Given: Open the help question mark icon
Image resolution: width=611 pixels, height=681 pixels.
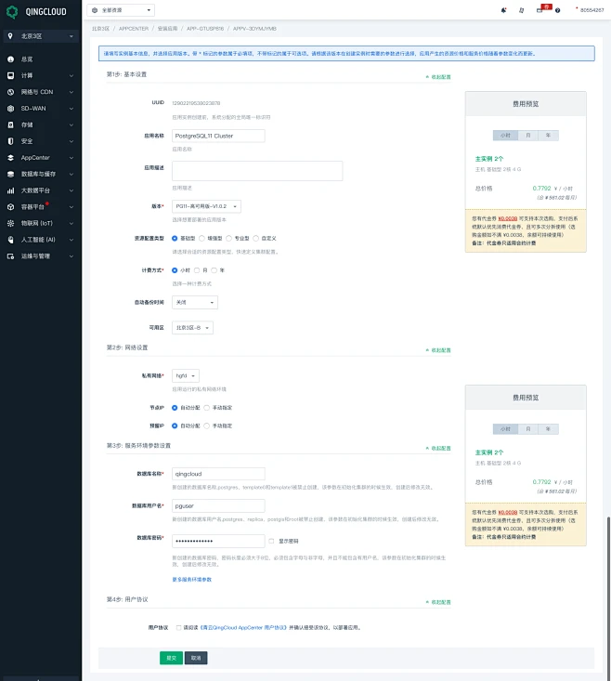Looking at the screenshot, I should click(557, 10).
